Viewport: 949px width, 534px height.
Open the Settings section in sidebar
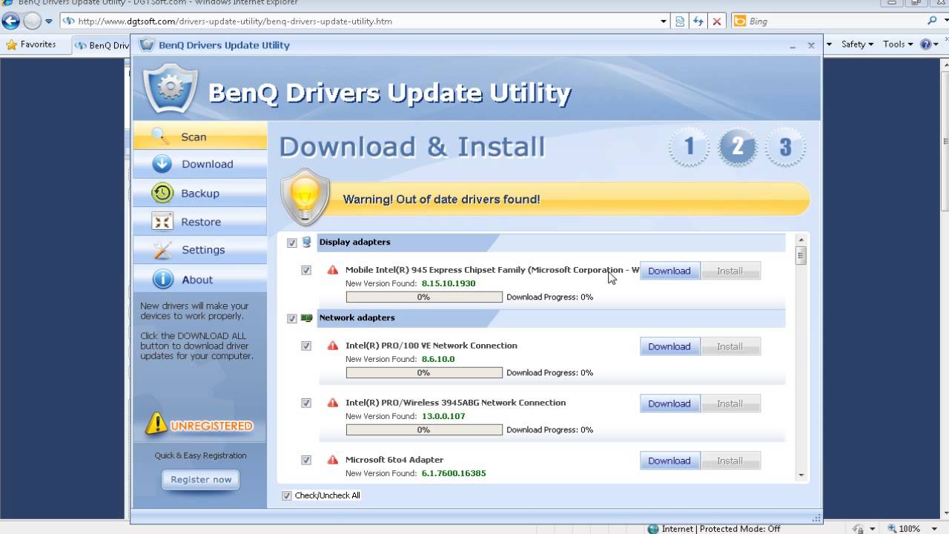click(200, 250)
